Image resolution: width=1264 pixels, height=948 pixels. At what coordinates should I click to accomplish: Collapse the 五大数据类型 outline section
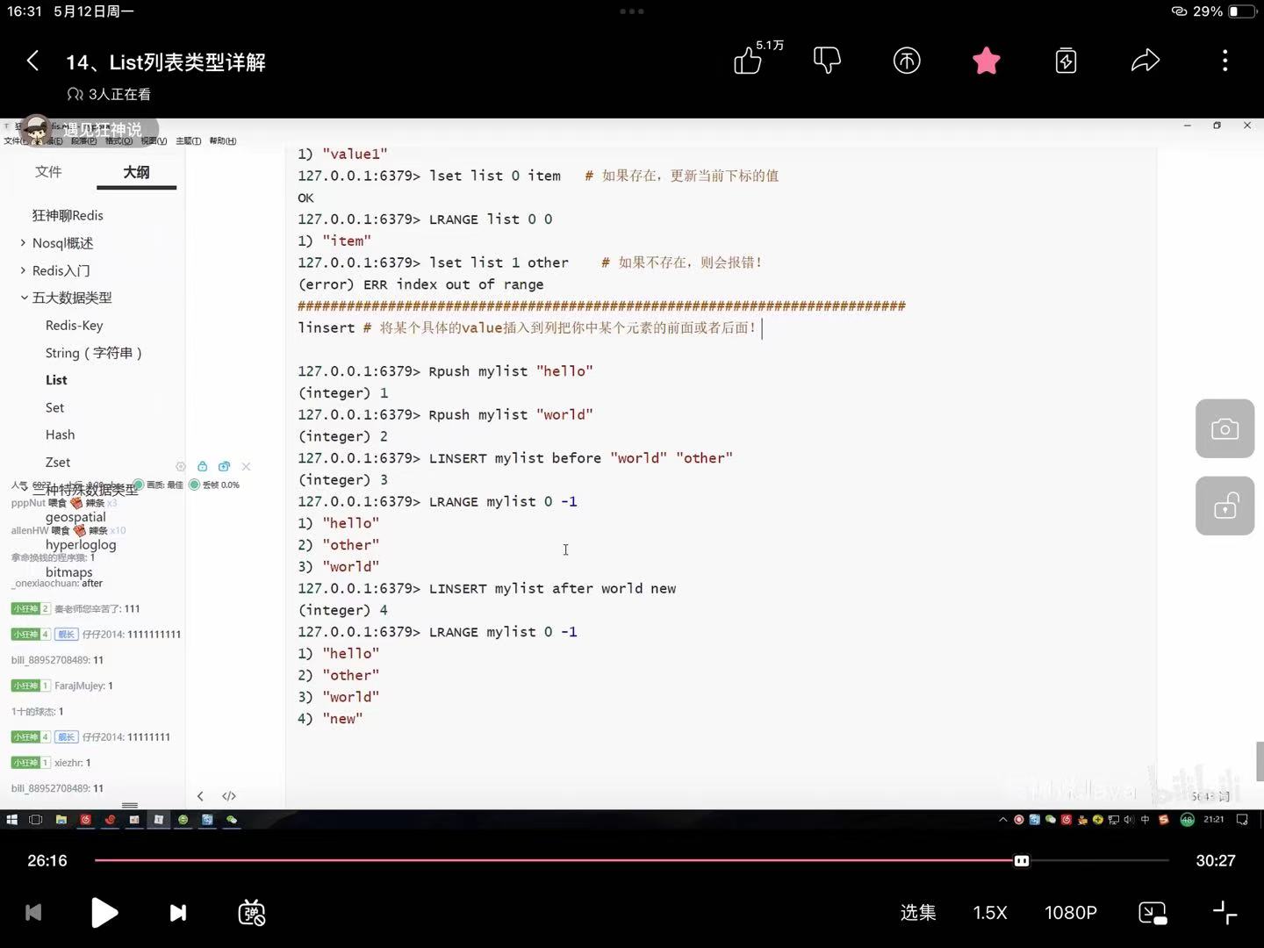point(24,298)
